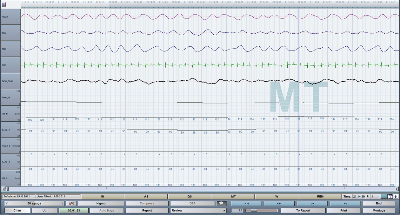
Task: Score epoch as QS stage
Action: (190, 197)
